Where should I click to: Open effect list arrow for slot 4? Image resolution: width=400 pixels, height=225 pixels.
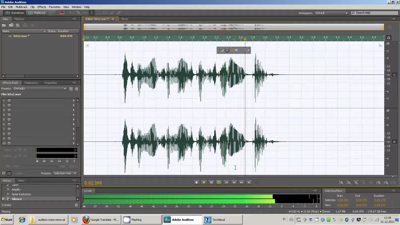point(74,115)
